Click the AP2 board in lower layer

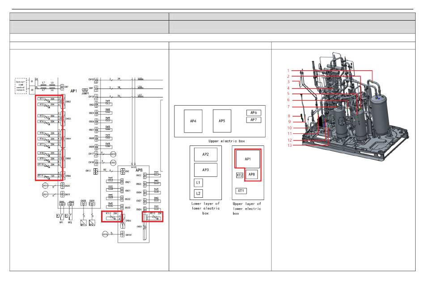tap(205, 155)
